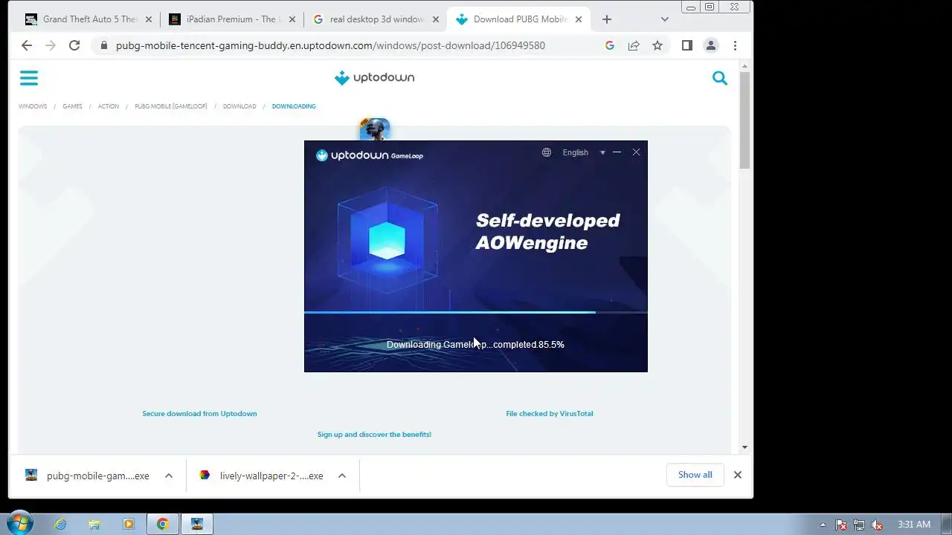The height and width of the screenshot is (535, 952).
Task: Click the Chrome icon on the taskbar
Action: click(163, 524)
